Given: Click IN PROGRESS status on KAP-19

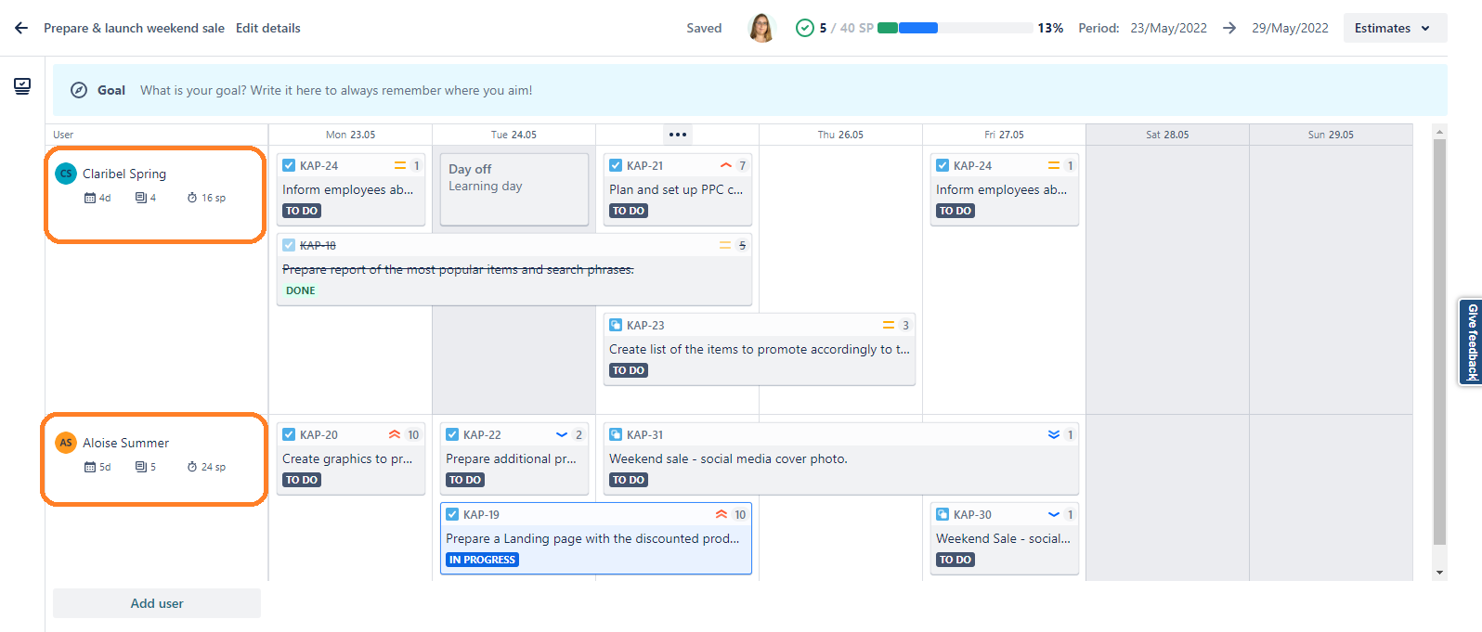Looking at the screenshot, I should point(482,560).
